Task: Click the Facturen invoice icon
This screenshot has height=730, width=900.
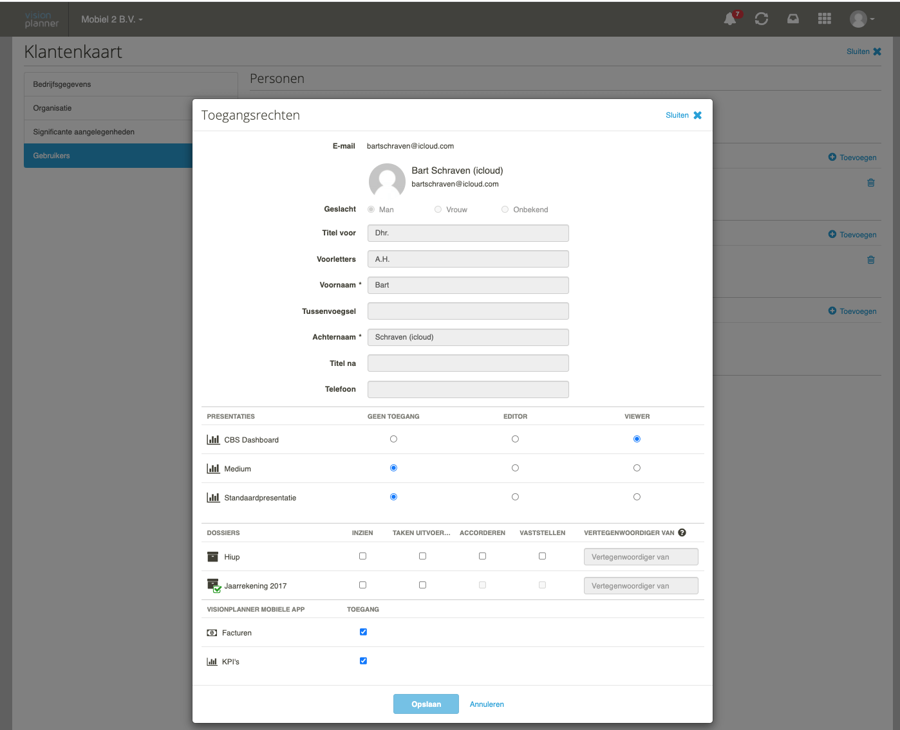Action: pos(212,632)
